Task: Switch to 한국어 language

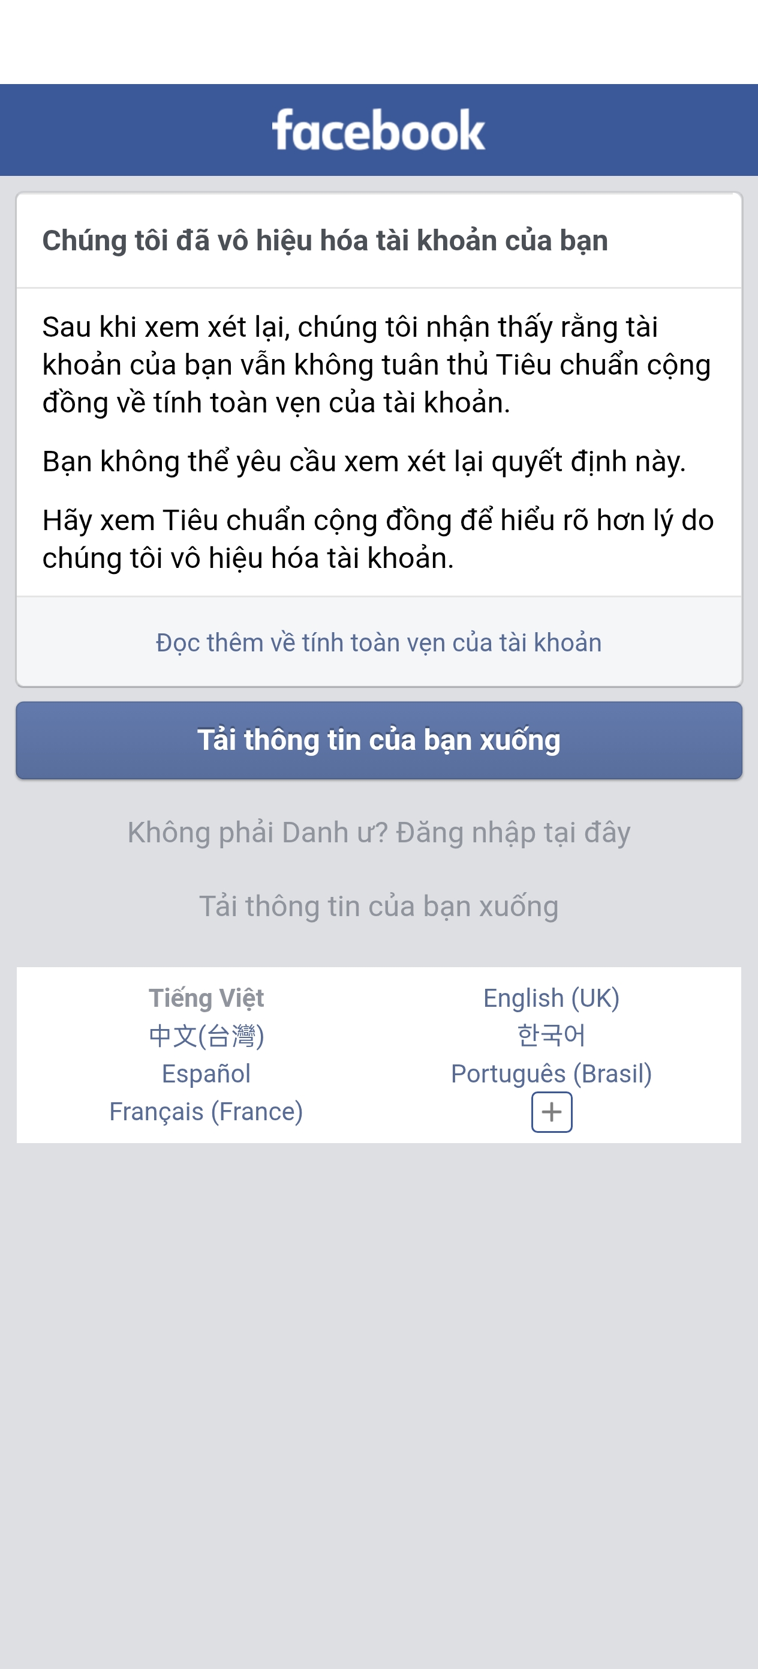Action: (x=552, y=1036)
